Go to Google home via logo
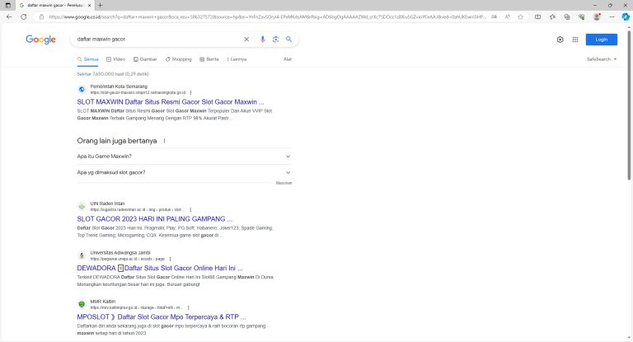 click(x=40, y=40)
